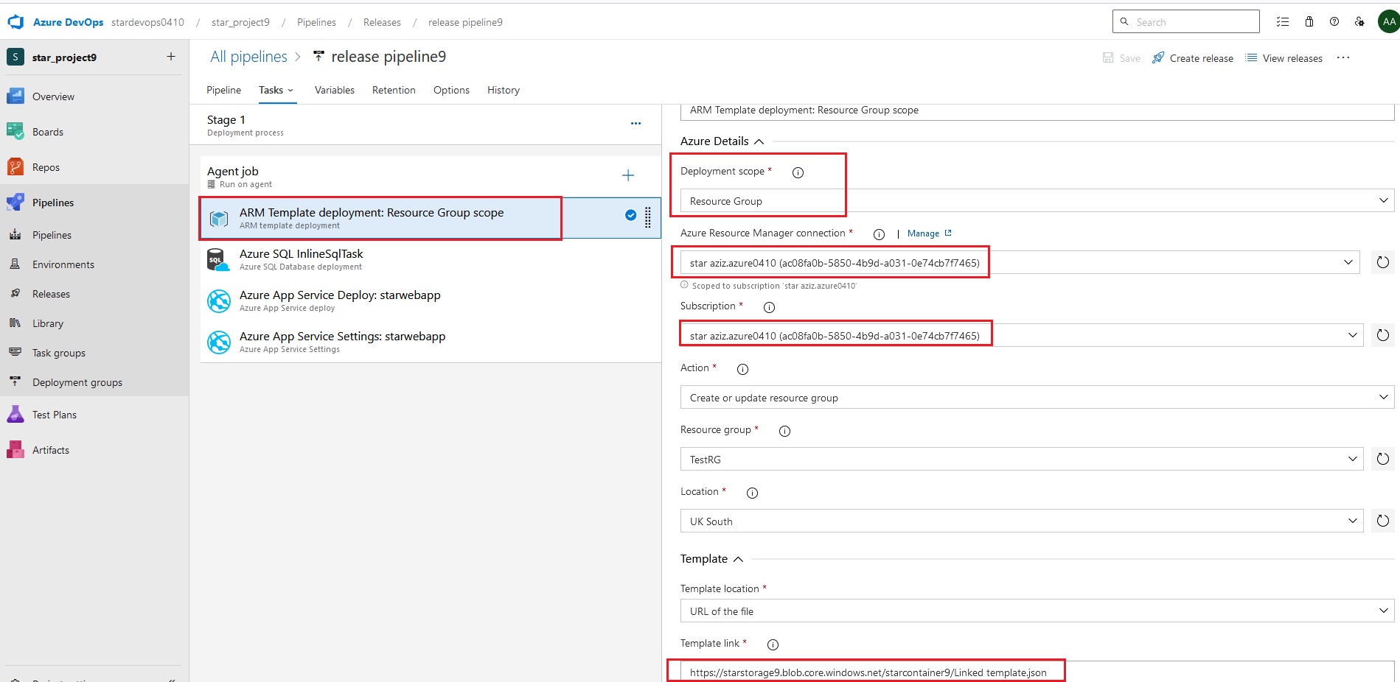Click info icon next to Template link
Viewport: 1400px width, 682px height.
pyautogui.click(x=773, y=644)
